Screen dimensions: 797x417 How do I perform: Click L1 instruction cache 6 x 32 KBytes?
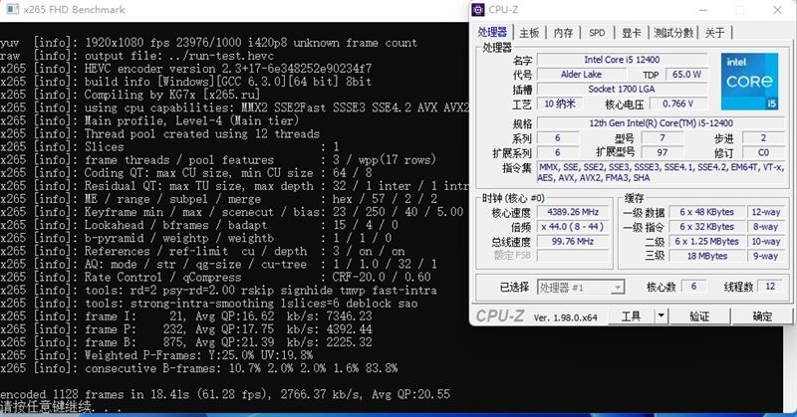click(x=706, y=227)
